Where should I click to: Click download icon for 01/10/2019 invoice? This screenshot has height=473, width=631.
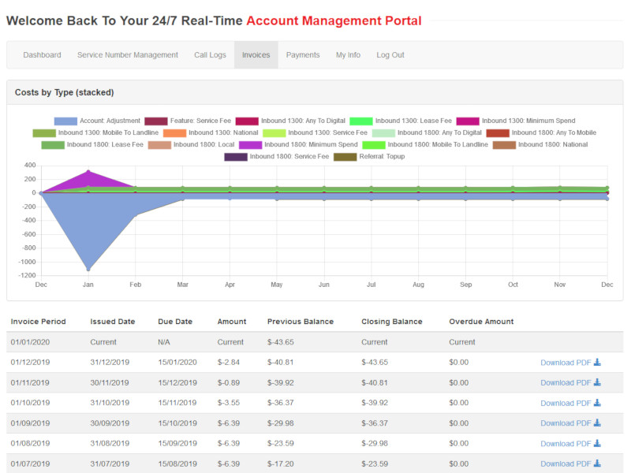597,403
